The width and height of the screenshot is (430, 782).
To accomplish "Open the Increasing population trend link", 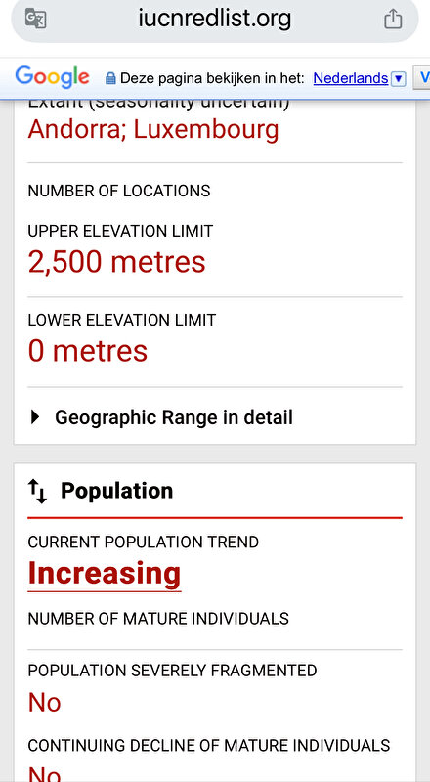I will coord(105,573).
